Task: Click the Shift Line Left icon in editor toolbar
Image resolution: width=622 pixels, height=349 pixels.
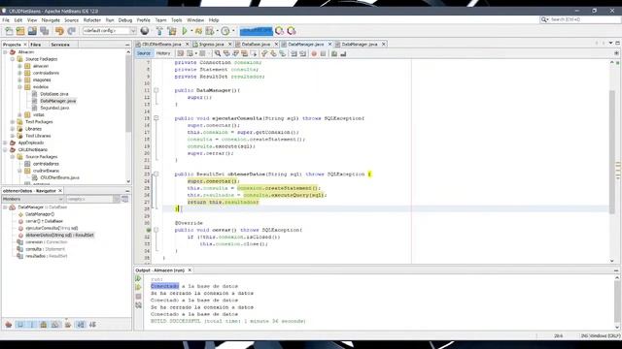Action: pos(294,53)
